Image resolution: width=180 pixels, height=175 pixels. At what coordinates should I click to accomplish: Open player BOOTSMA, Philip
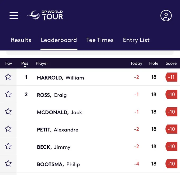tap(58, 164)
